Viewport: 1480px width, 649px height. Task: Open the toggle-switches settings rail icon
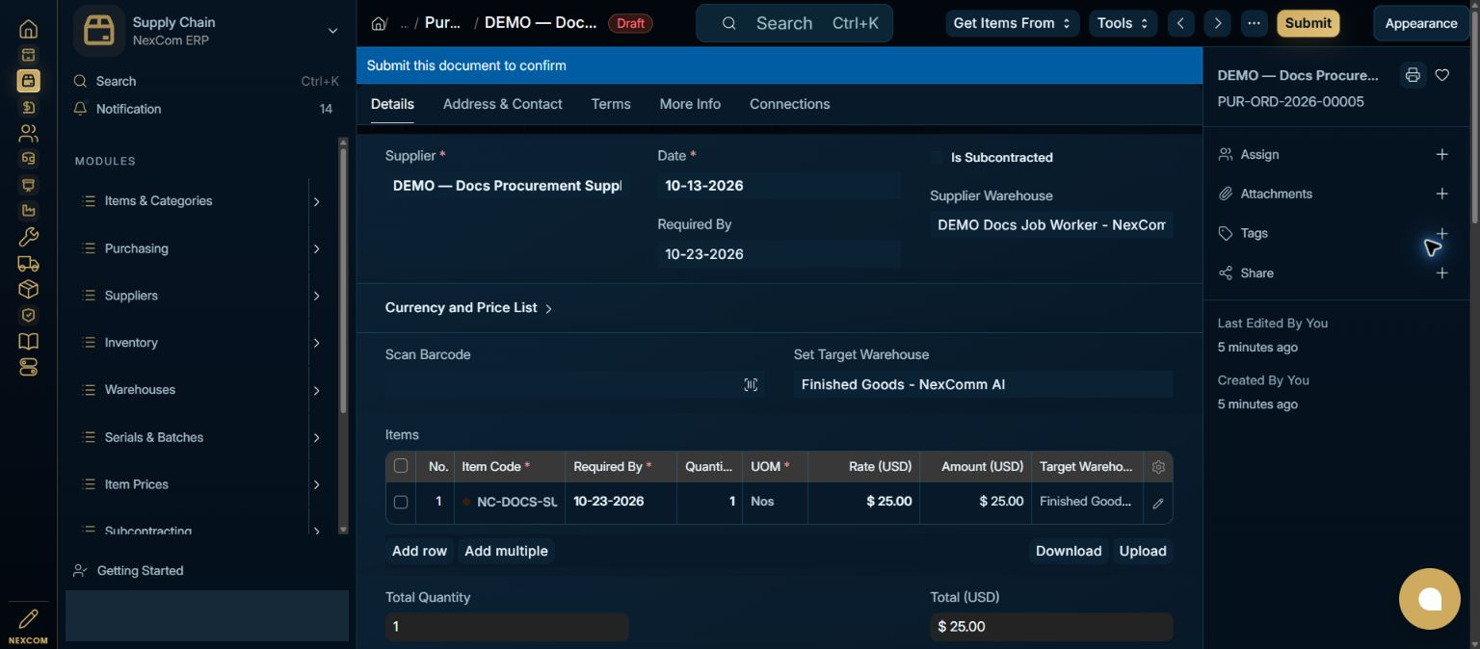[28, 367]
